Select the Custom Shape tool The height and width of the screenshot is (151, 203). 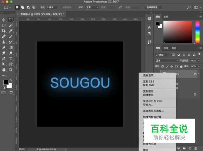coord(11,64)
